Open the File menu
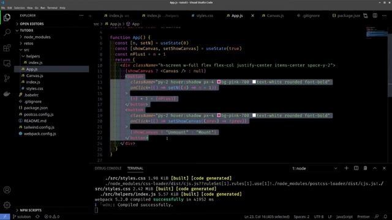 3,8
